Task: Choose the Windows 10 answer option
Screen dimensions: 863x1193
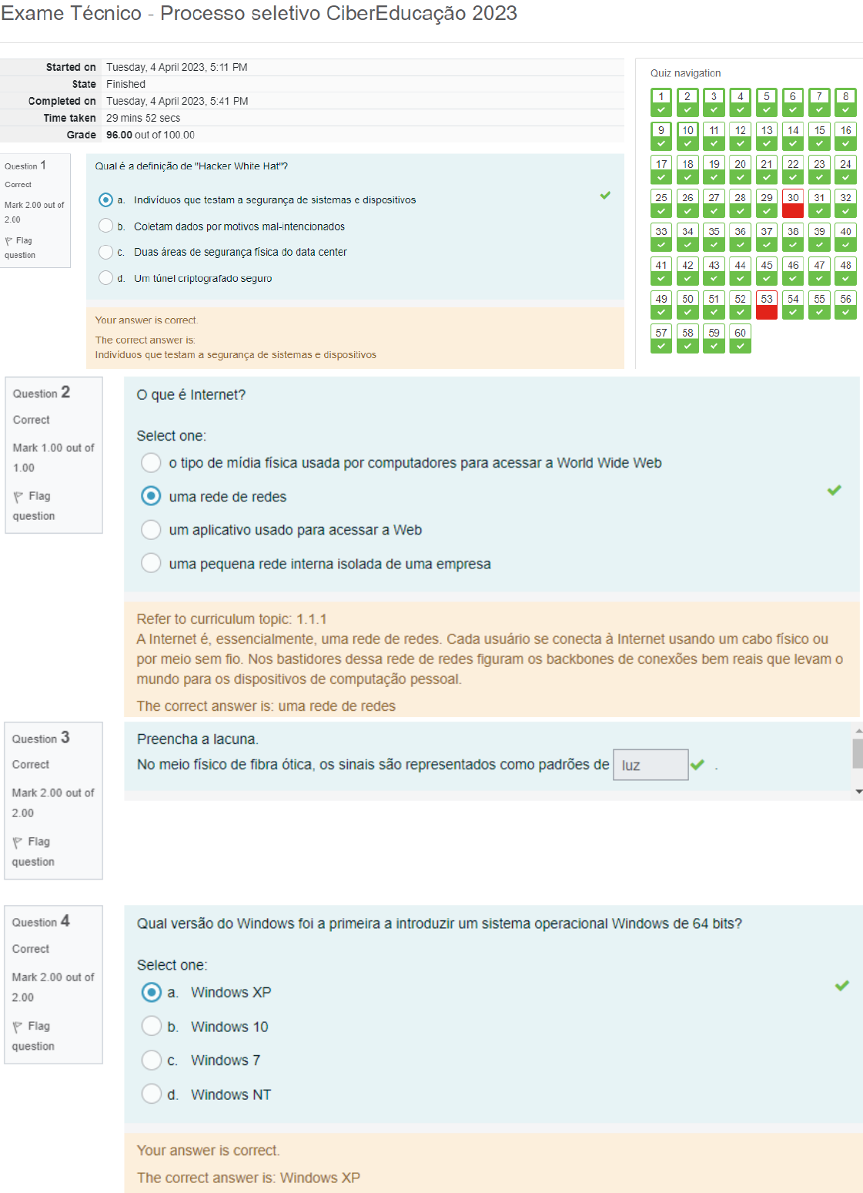Action: (x=152, y=1026)
